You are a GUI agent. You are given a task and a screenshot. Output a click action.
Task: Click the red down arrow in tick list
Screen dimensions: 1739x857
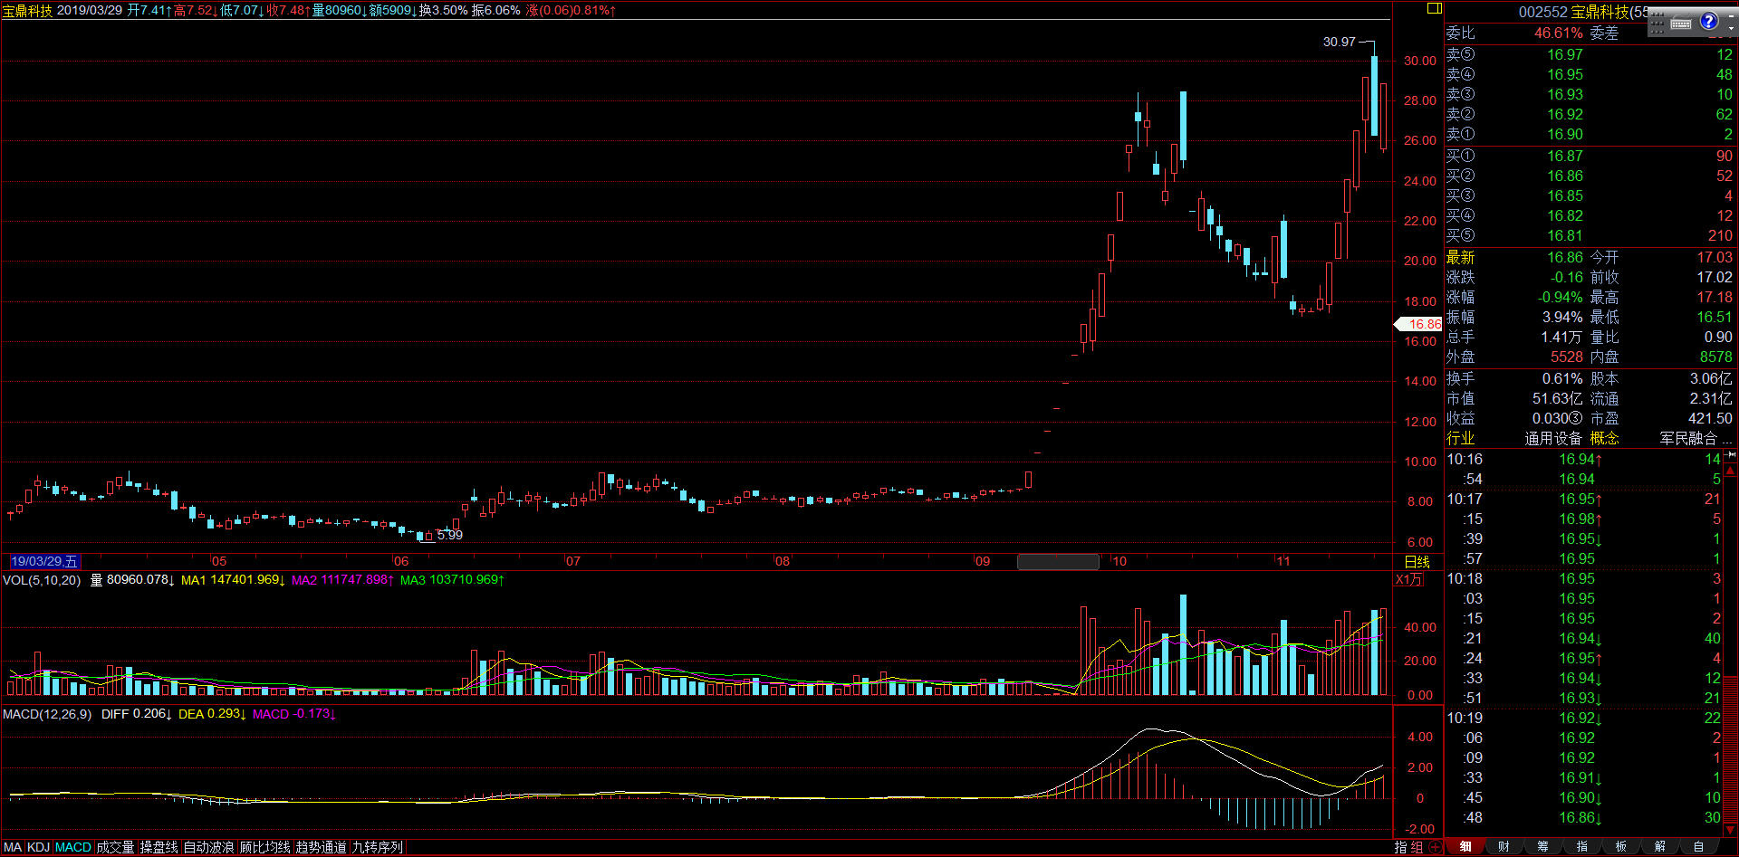(x=1731, y=830)
